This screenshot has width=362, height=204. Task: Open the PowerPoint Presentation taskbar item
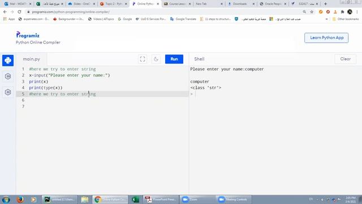pos(161,199)
